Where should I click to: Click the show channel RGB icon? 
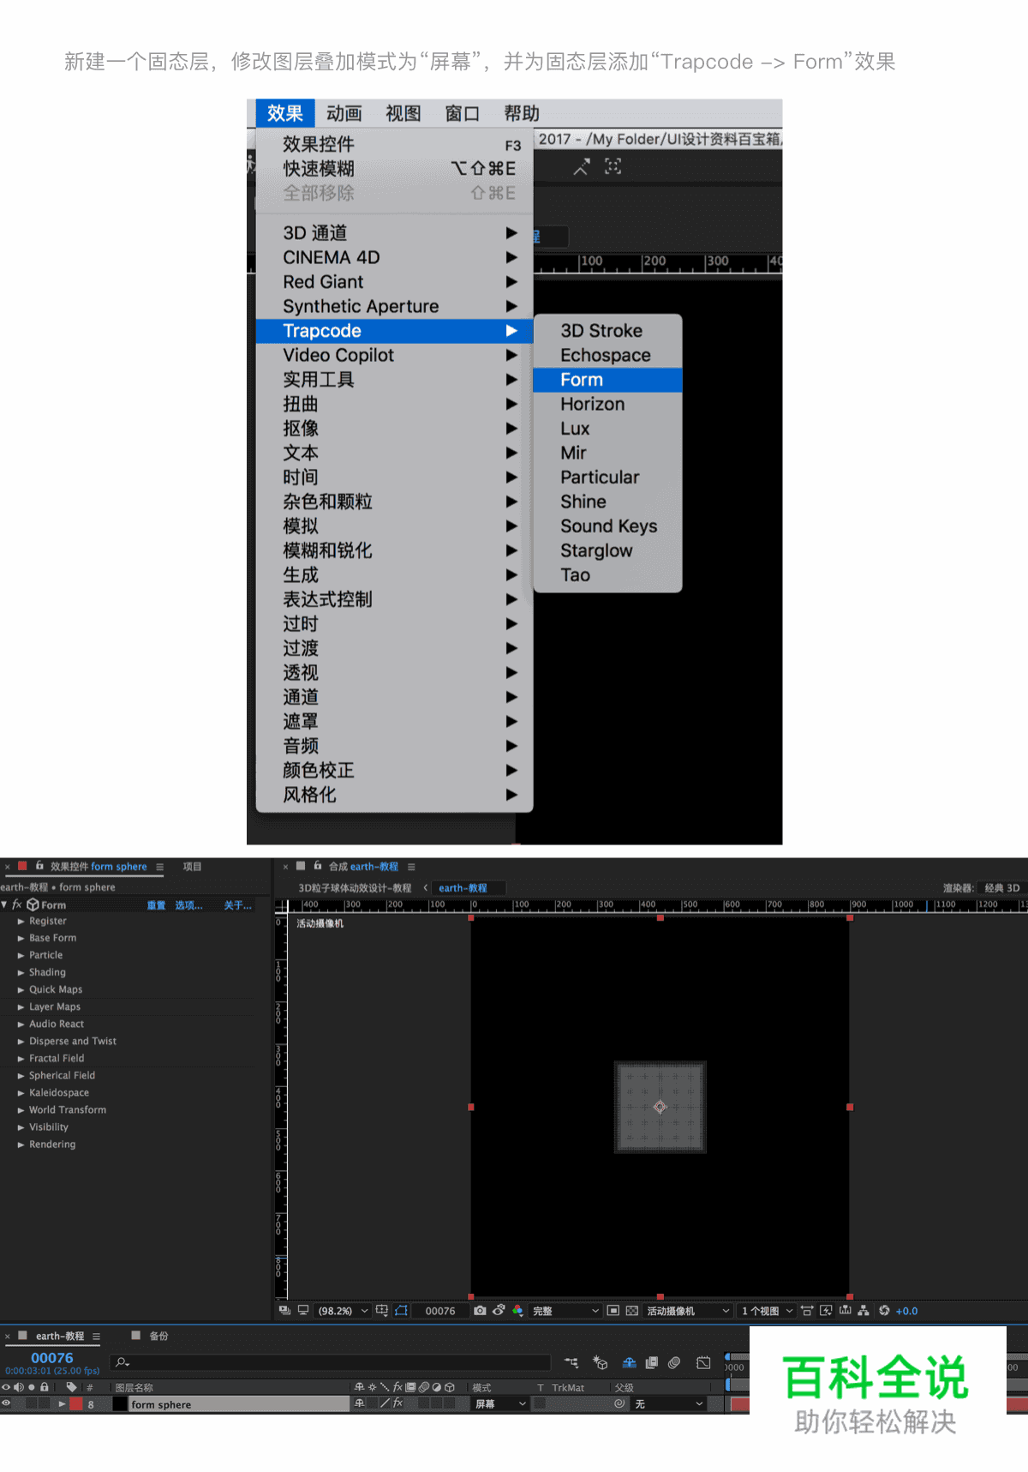pos(517,1310)
